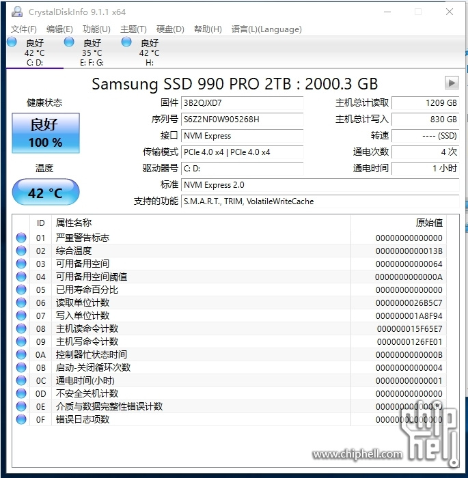Click the raw value 0000000126FE01
468x478 pixels.
[x=409, y=341]
